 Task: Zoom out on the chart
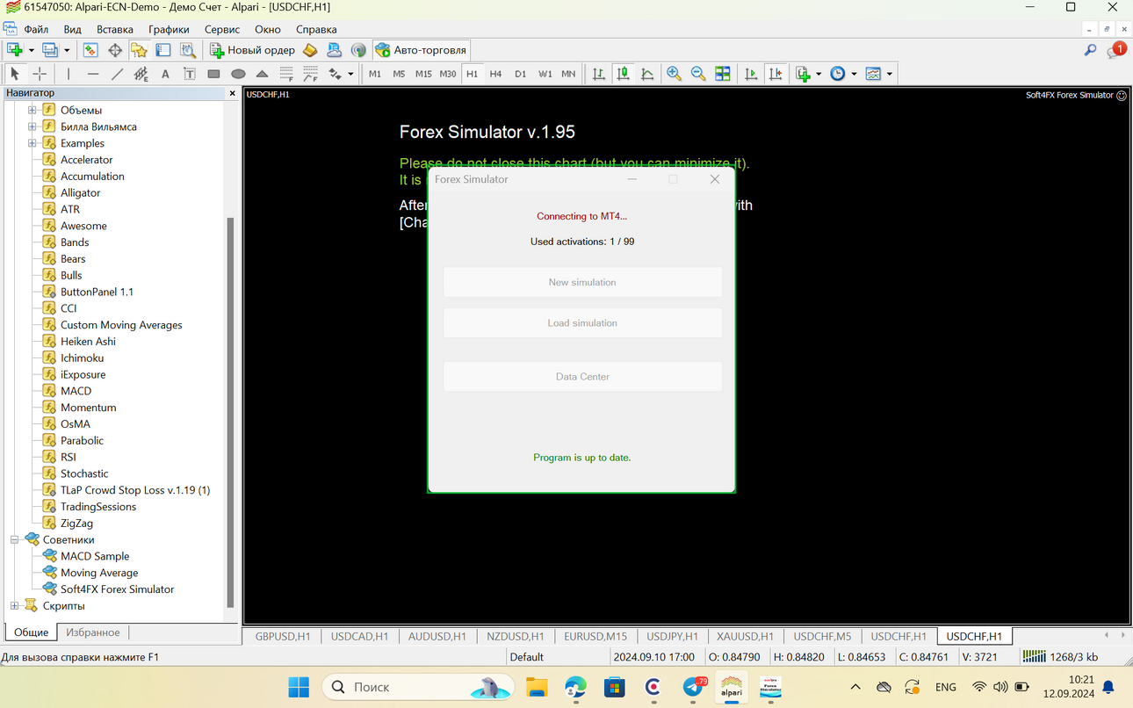[698, 74]
